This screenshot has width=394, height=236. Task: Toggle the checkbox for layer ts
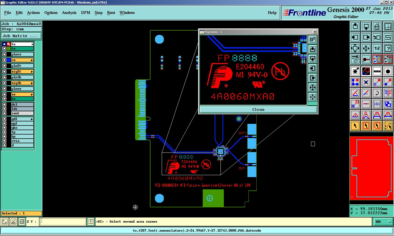(4, 49)
